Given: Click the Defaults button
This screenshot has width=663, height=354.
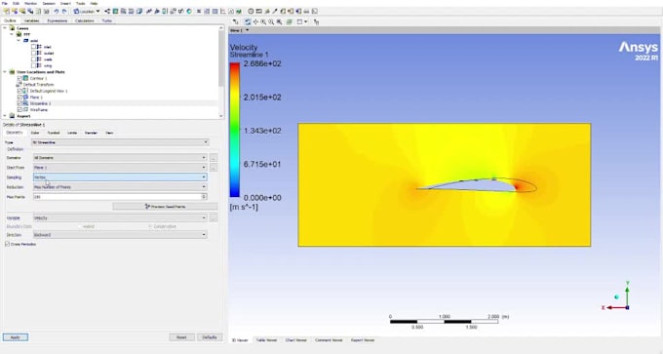Looking at the screenshot, I should 210,337.
